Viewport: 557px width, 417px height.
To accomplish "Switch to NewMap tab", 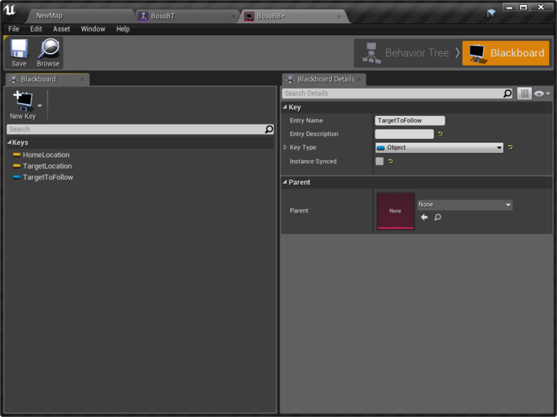I will tap(49, 16).
